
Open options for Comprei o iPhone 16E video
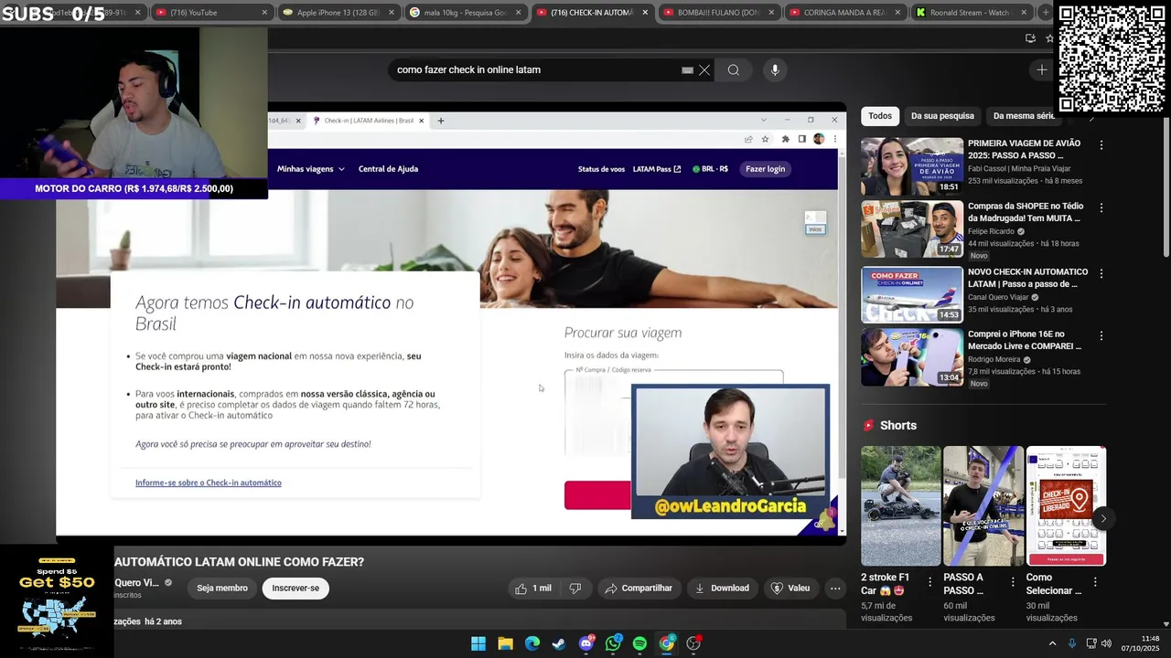pyautogui.click(x=1101, y=336)
